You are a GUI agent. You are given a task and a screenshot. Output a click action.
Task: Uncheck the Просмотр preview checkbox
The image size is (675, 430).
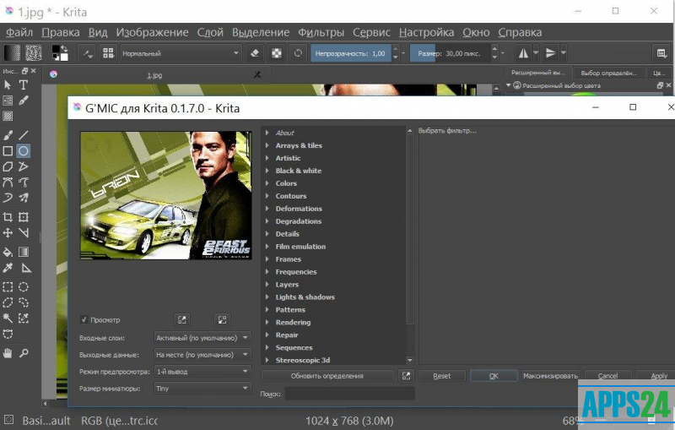coord(84,319)
